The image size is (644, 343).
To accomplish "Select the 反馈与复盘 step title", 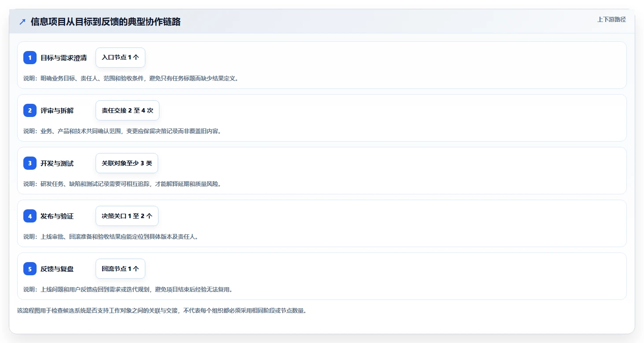I will tap(57, 269).
